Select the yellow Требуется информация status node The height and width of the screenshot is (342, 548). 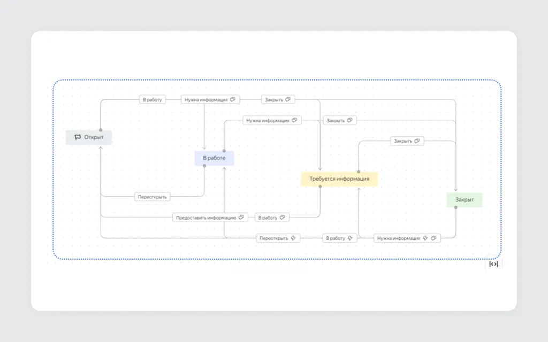point(339,178)
